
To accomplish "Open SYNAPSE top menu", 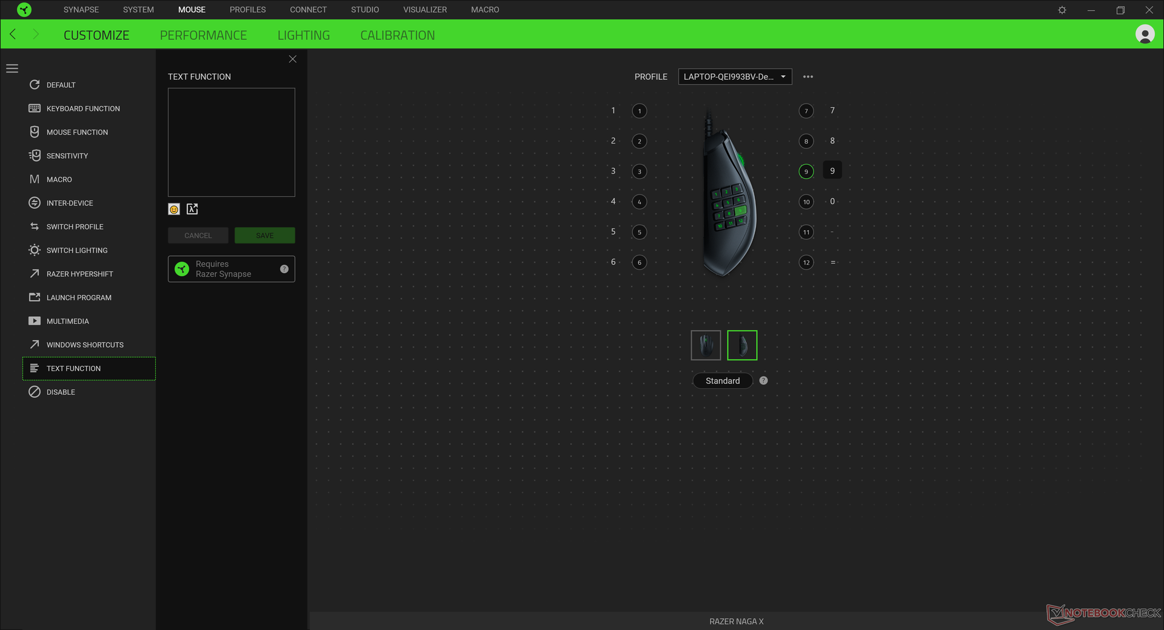I will point(81,10).
